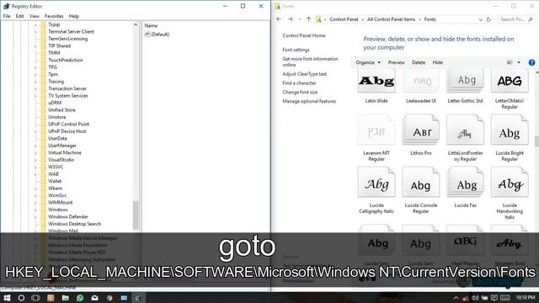539x303 pixels.
Task: Open the Windows Start button
Action: tap(7, 298)
